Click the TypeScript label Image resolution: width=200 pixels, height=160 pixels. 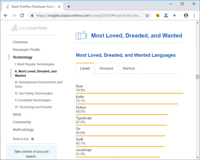pyautogui.click(x=84, y=118)
